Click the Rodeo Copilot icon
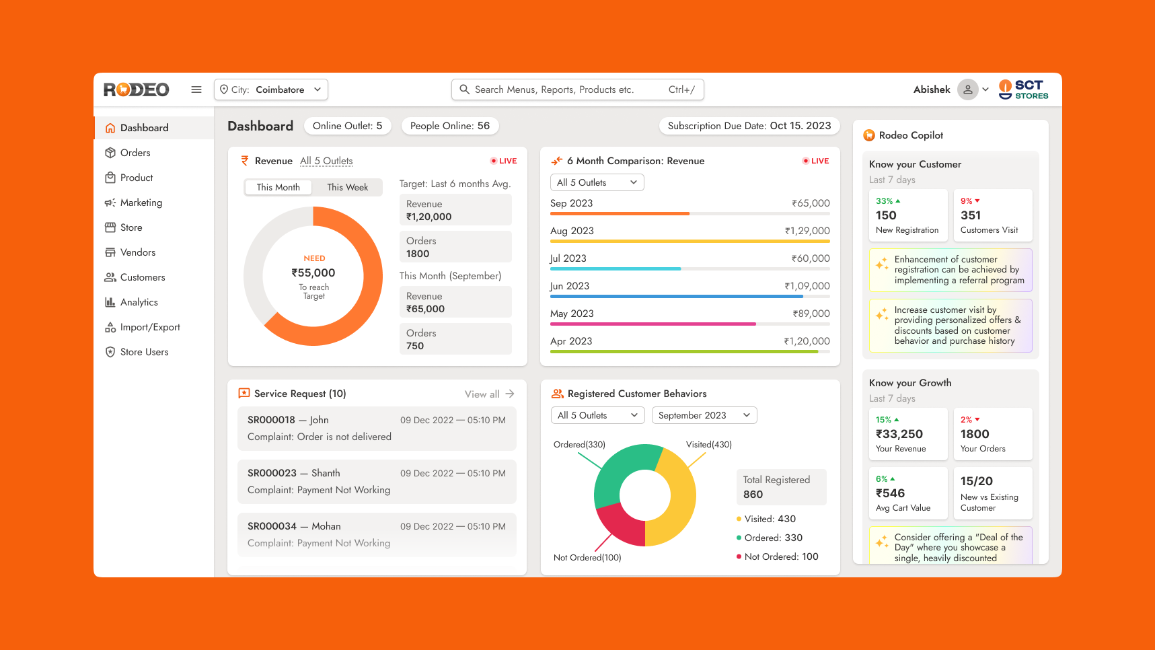1155x650 pixels. (869, 135)
